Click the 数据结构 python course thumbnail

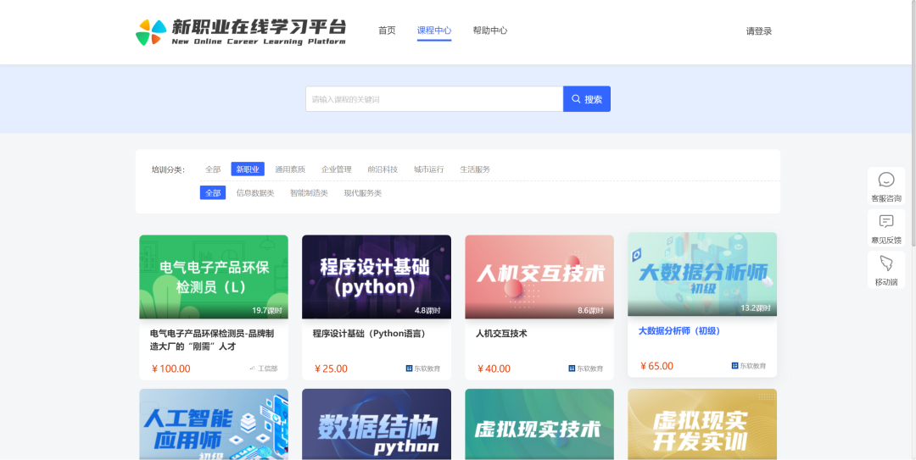point(377,424)
